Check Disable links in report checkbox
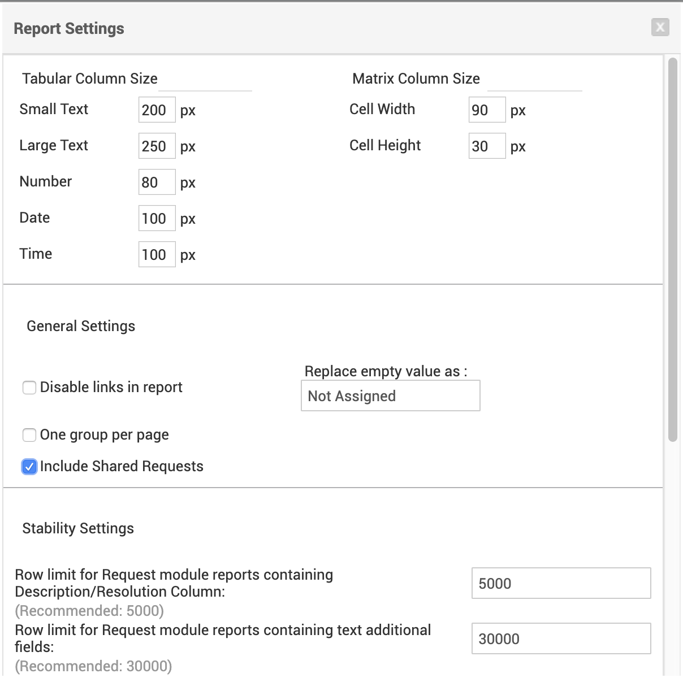 tap(29, 388)
